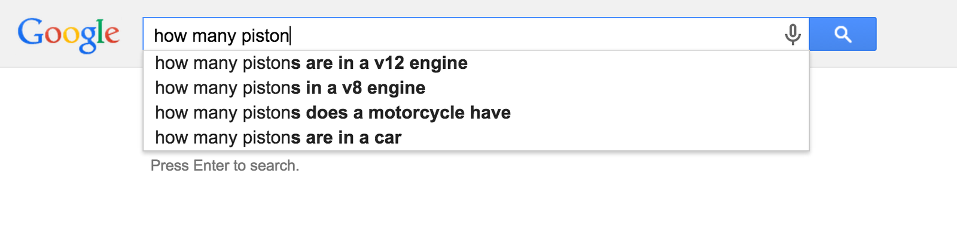Click bold text "does a motorcycle have"
This screenshot has width=957, height=252.
tap(409, 113)
